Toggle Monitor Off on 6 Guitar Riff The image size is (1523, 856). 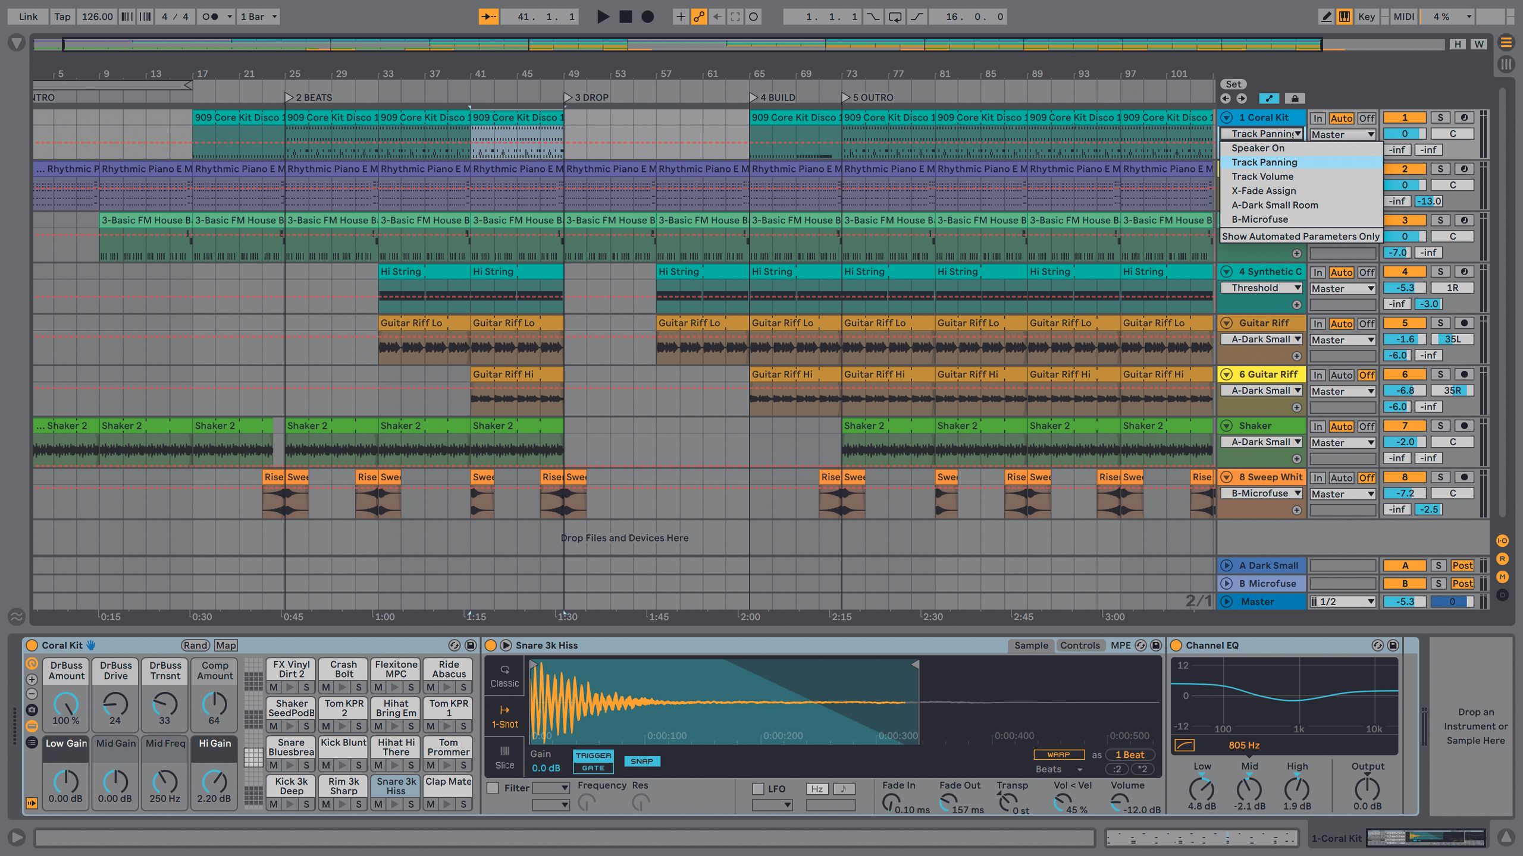[x=1367, y=375]
